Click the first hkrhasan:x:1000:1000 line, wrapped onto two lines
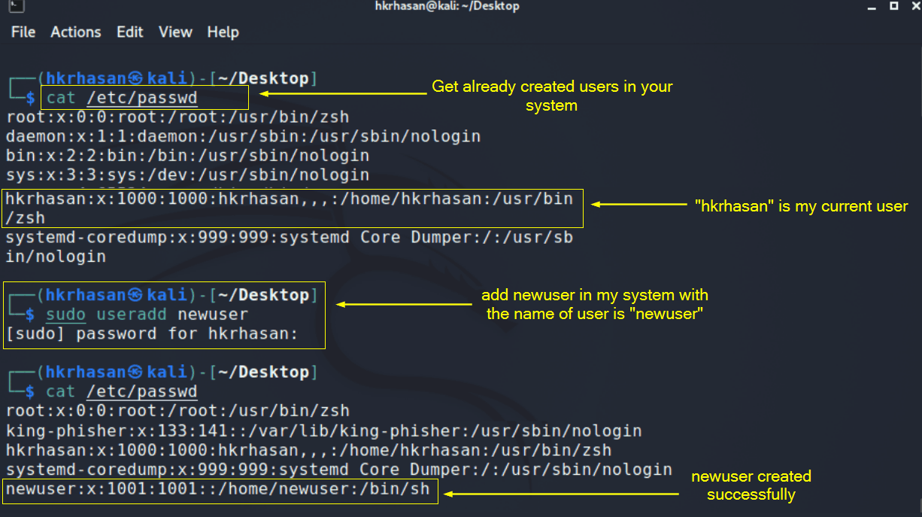 289,209
